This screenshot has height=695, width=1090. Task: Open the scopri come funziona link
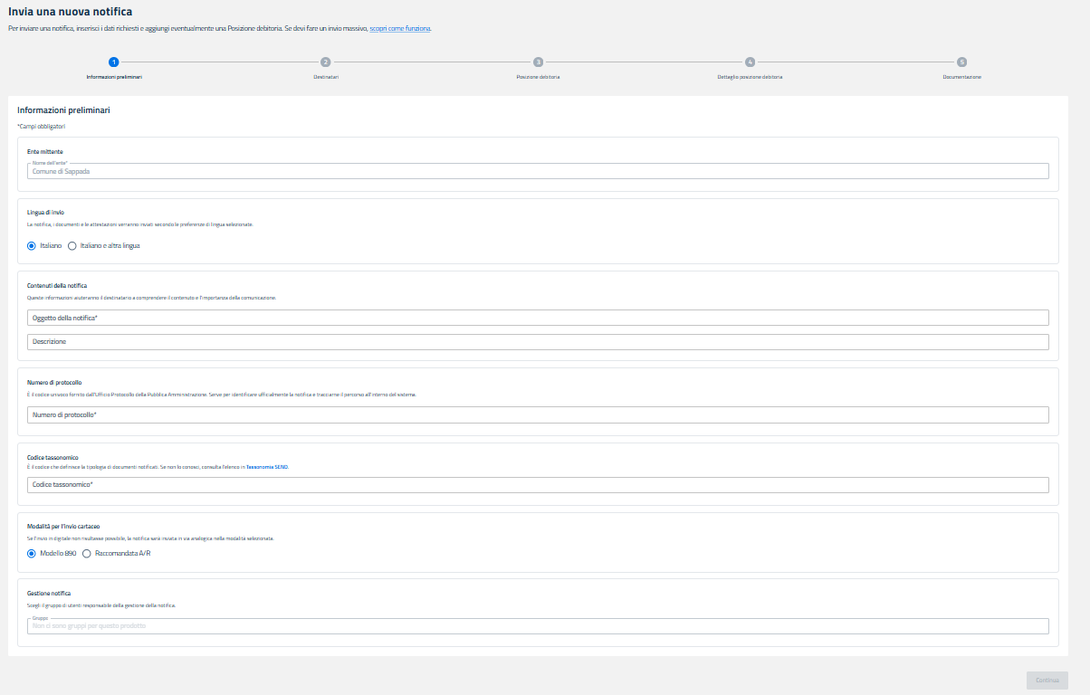coord(400,29)
